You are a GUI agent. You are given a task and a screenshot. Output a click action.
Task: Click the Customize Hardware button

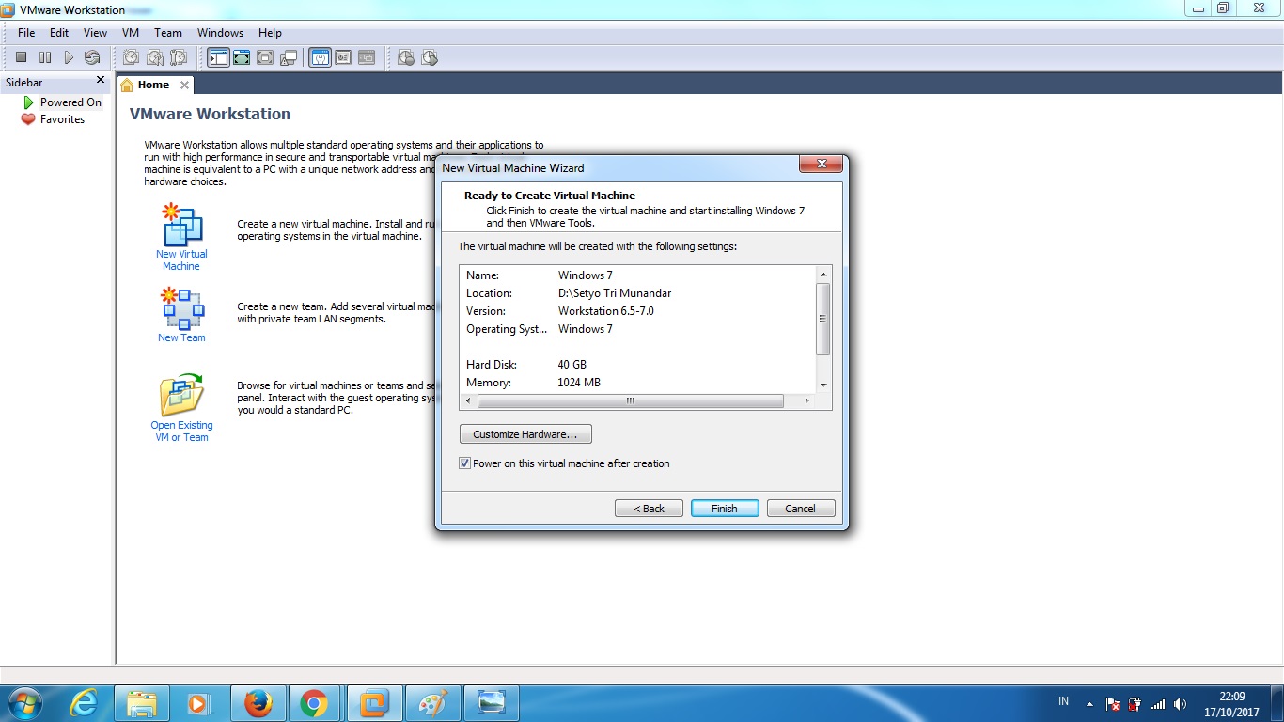(x=525, y=433)
